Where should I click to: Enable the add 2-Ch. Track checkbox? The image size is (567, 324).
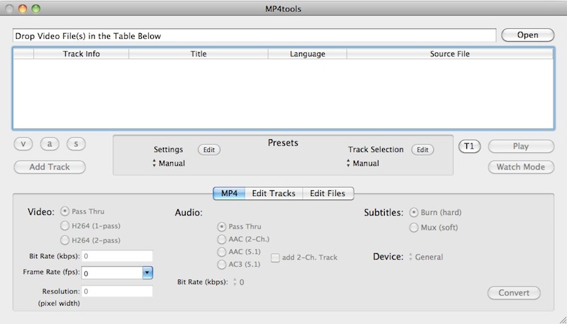[x=275, y=258]
